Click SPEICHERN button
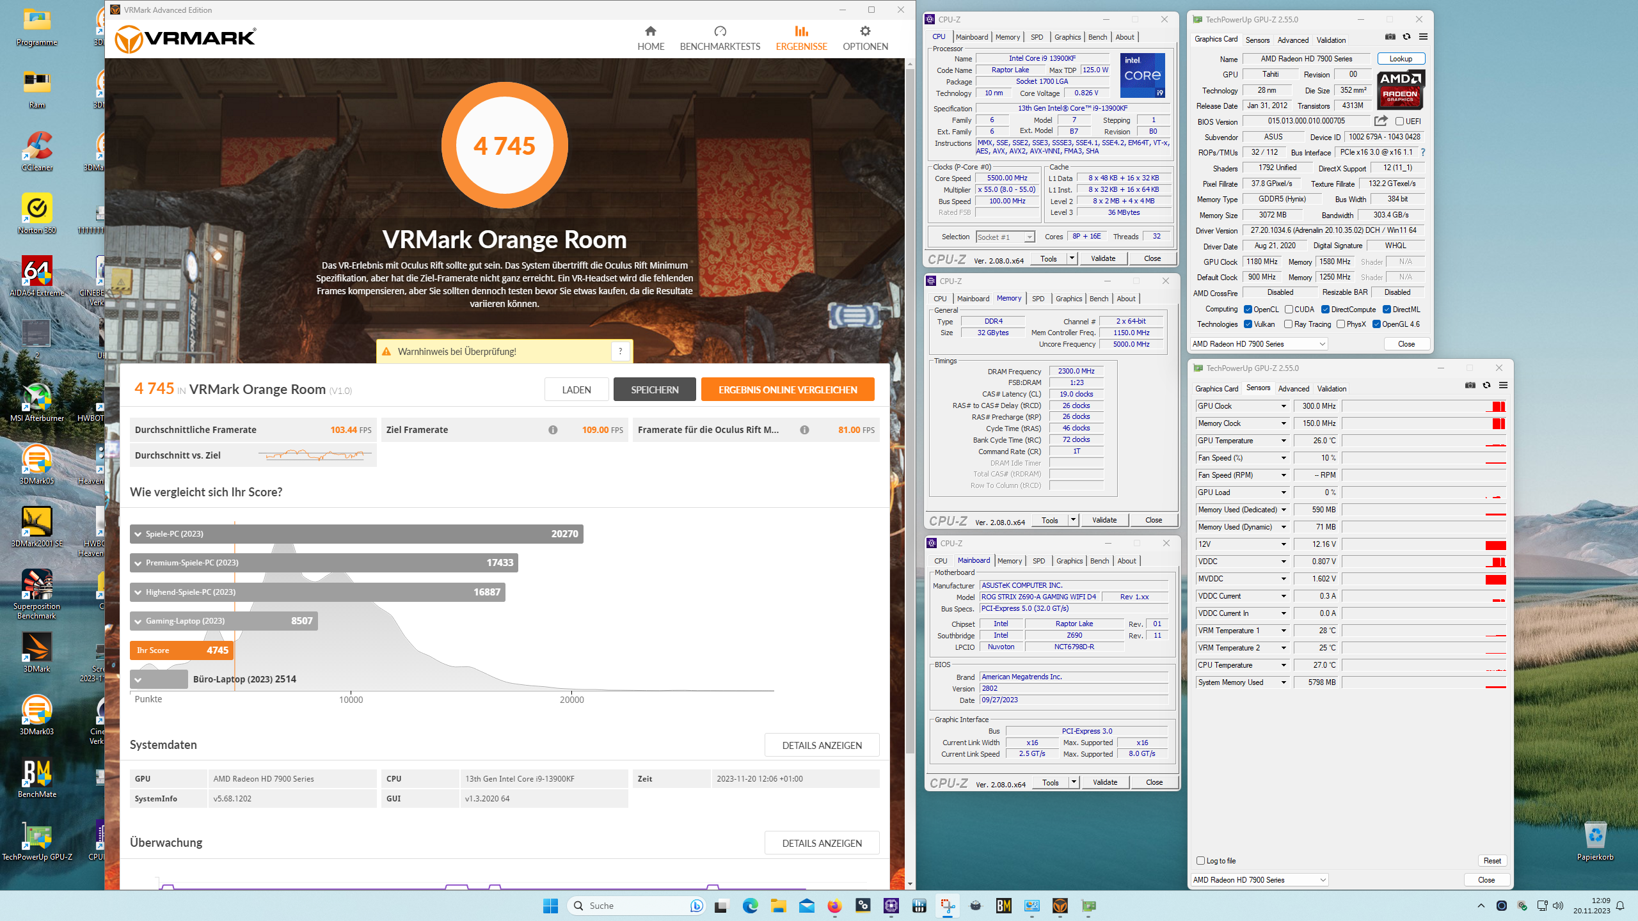Viewport: 1638px width, 921px height. tap(655, 390)
